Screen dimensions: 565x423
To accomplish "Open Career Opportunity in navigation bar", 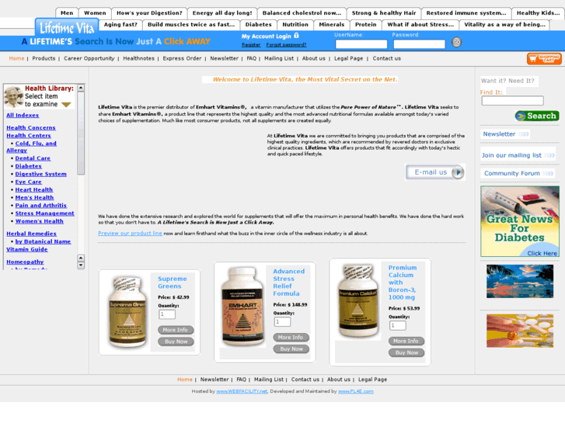I will 89,58.
